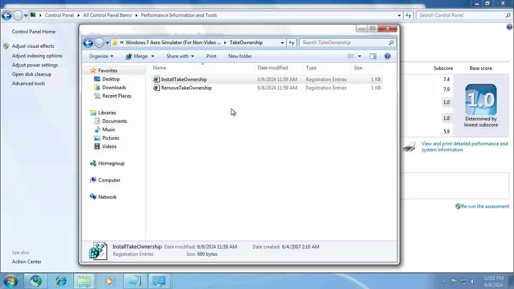Click the Merge toolbar button

(137, 56)
